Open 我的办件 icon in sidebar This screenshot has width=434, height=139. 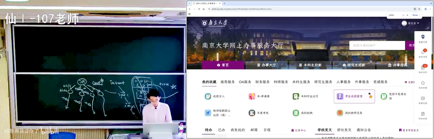[x=423, y=67]
